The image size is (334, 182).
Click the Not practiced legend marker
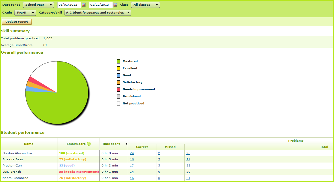(x=118, y=103)
